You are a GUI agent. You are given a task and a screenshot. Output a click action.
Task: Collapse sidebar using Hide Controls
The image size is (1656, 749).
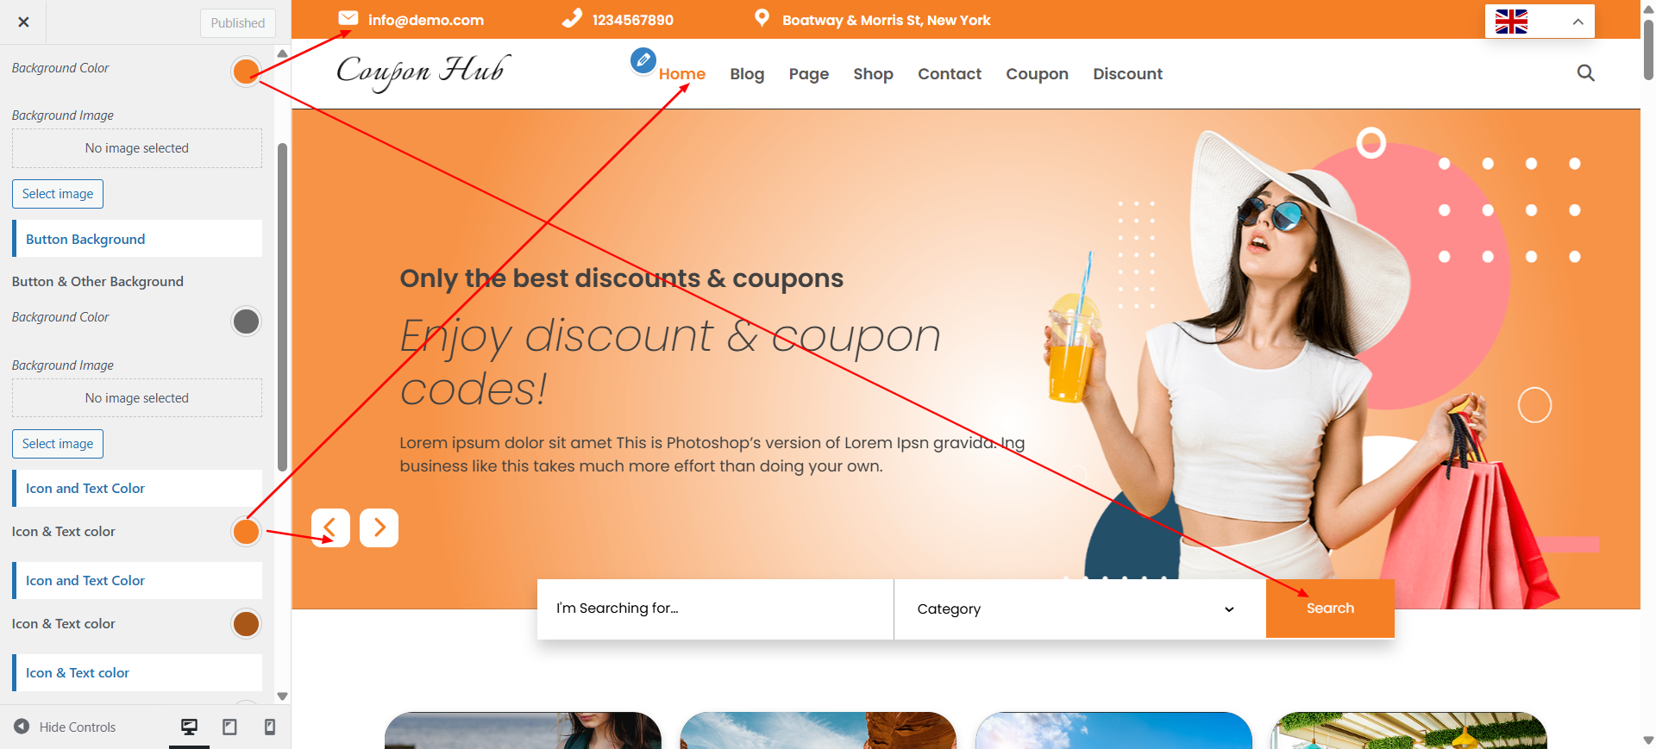point(66,727)
